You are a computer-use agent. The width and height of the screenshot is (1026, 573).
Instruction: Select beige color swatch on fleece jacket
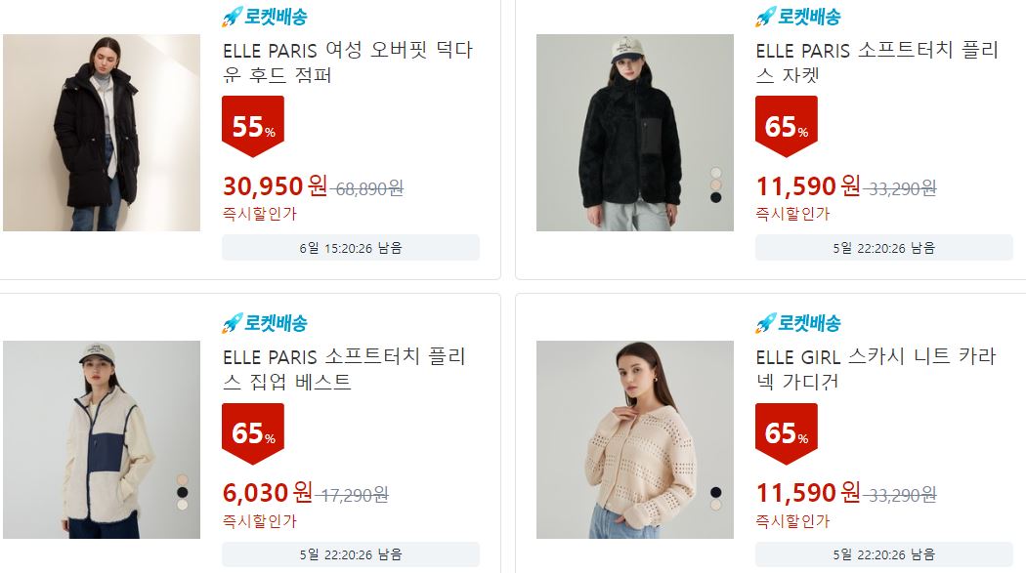point(716,184)
